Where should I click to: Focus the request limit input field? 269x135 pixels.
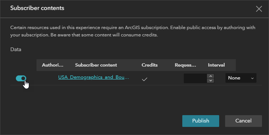[x=195, y=78]
